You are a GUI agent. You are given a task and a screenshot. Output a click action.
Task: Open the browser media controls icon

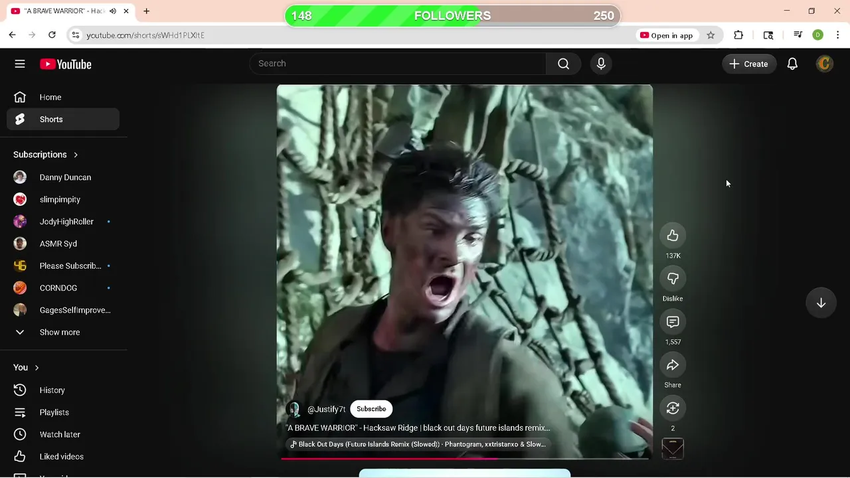pos(798,35)
